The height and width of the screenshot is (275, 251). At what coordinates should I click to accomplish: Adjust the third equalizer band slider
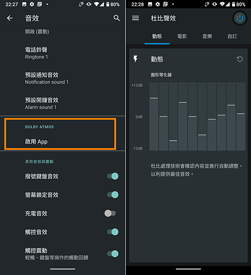point(173,141)
